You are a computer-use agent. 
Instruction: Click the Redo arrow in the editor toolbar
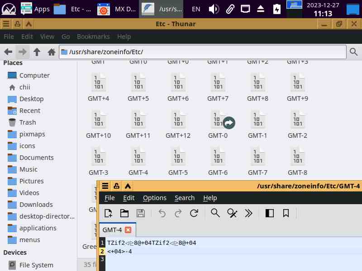click(x=178, y=213)
